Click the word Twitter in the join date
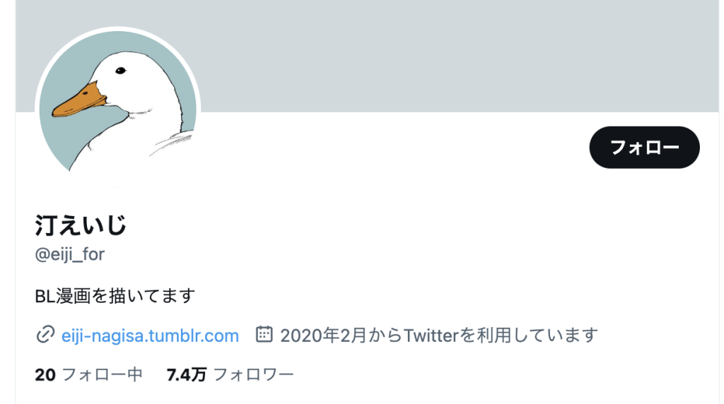724x404 pixels. [431, 335]
